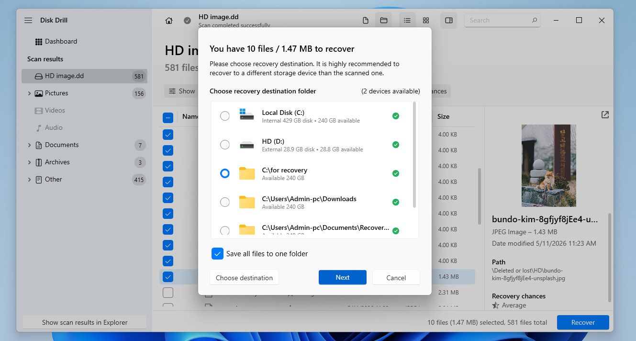Click the Documents category icon
The height and width of the screenshot is (341, 636).
(x=39, y=145)
